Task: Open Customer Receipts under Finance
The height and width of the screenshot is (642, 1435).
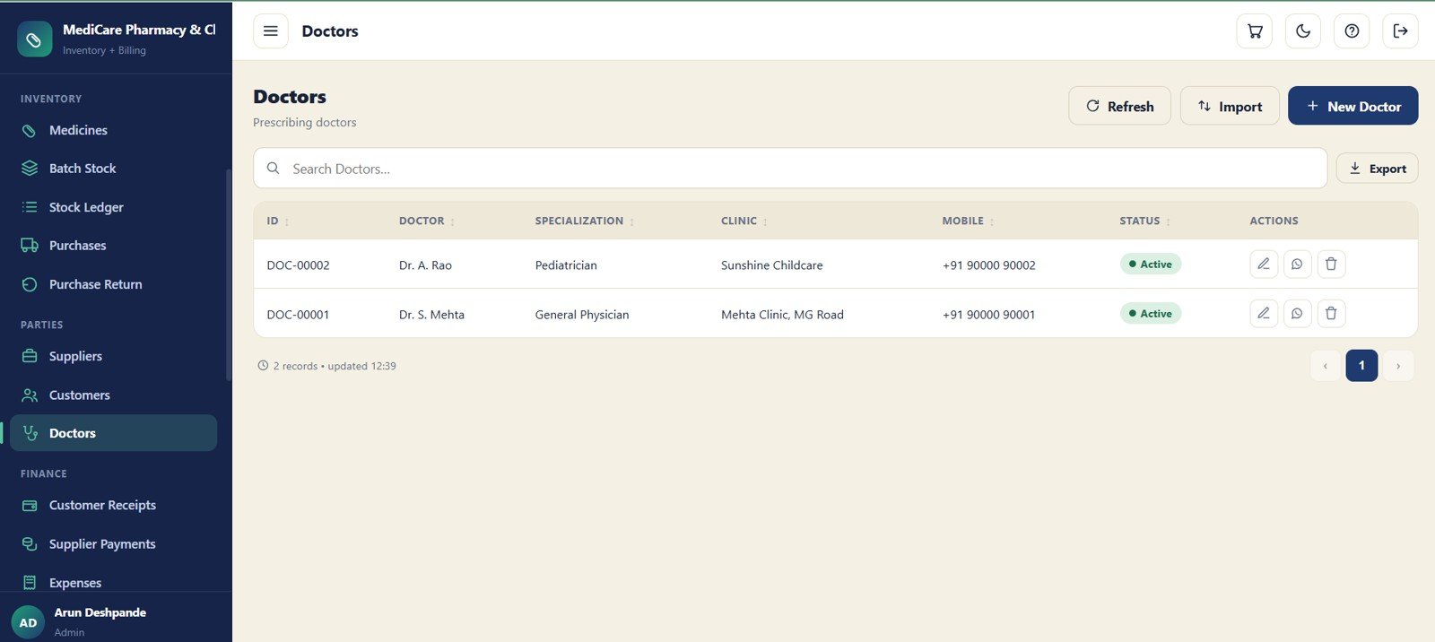Action: [x=113, y=505]
